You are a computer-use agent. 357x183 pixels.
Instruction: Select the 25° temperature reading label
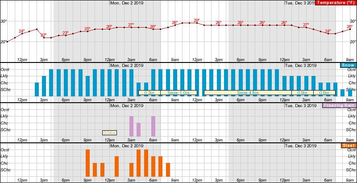pyautogui.click(x=87, y=29)
